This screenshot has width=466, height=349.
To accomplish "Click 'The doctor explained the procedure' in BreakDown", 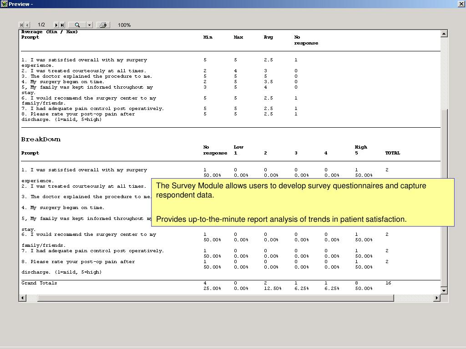I will pos(86,197).
